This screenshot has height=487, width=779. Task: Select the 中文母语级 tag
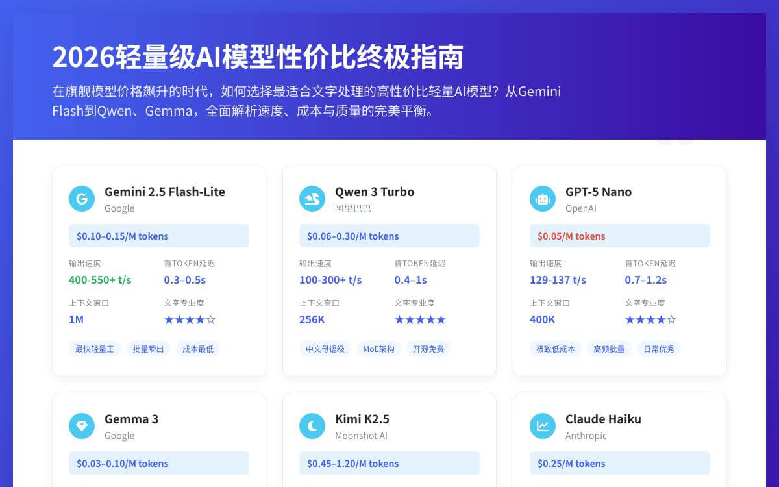325,349
